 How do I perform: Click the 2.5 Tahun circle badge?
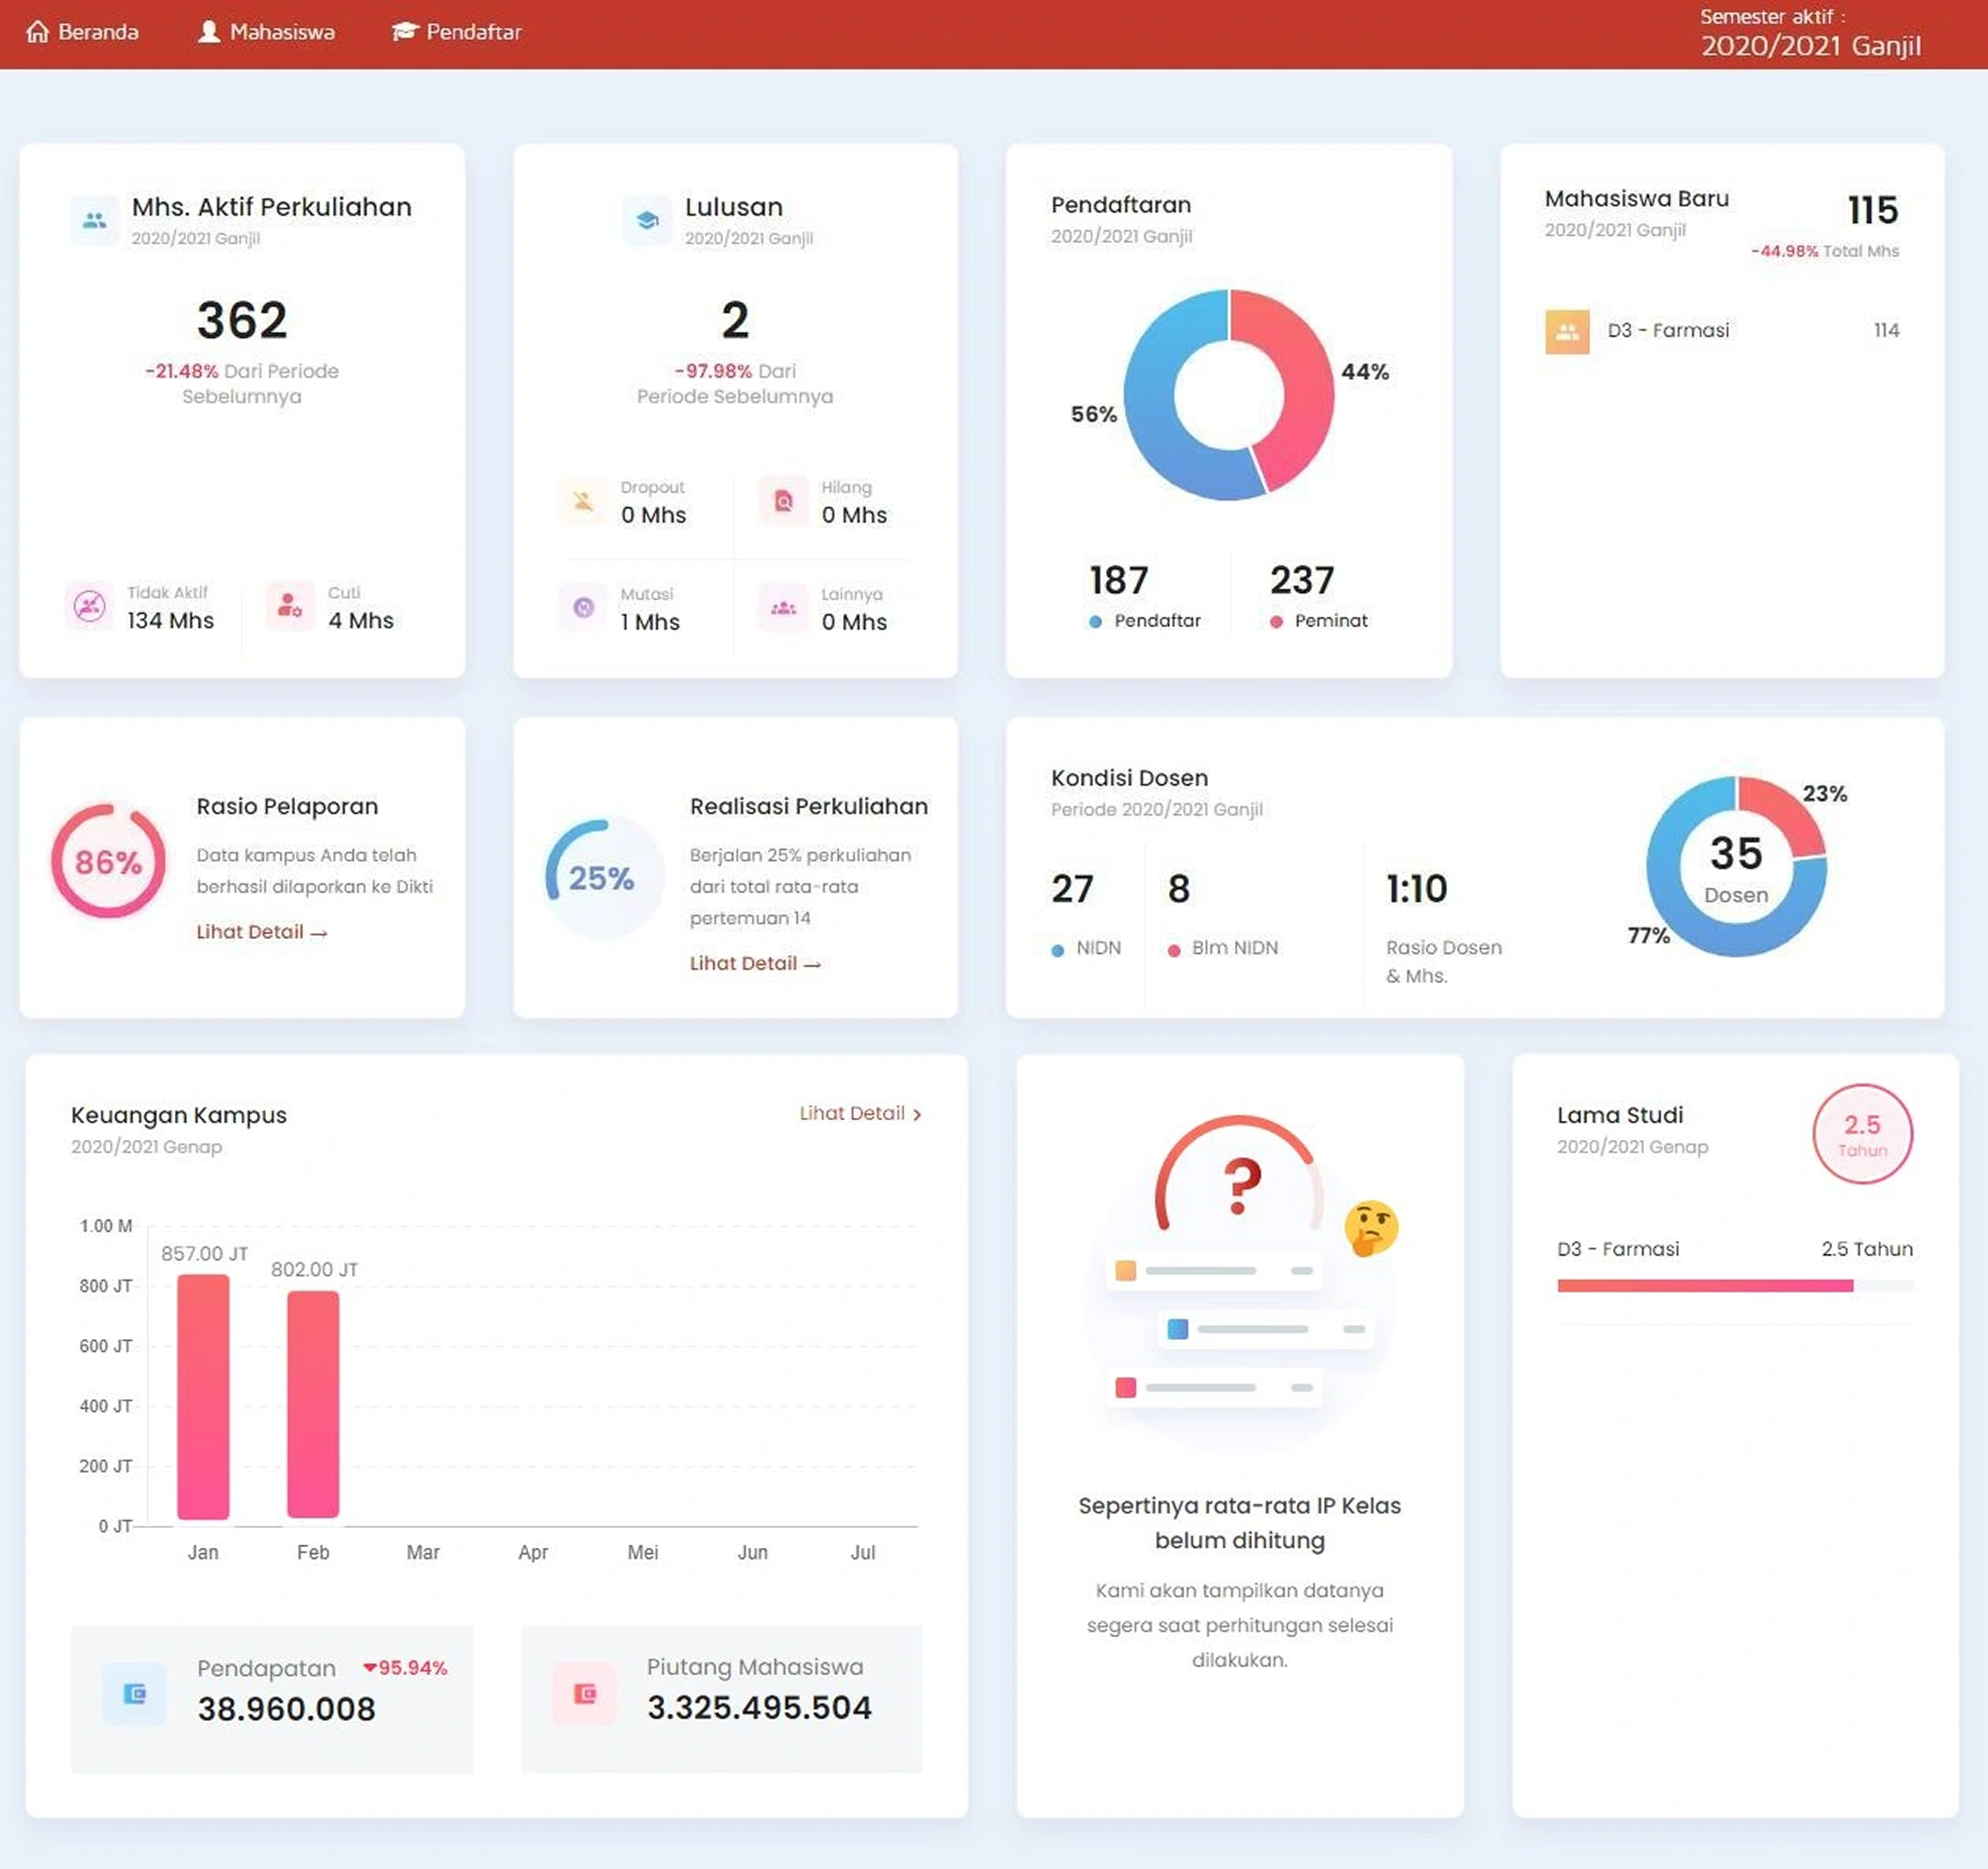point(1862,1134)
